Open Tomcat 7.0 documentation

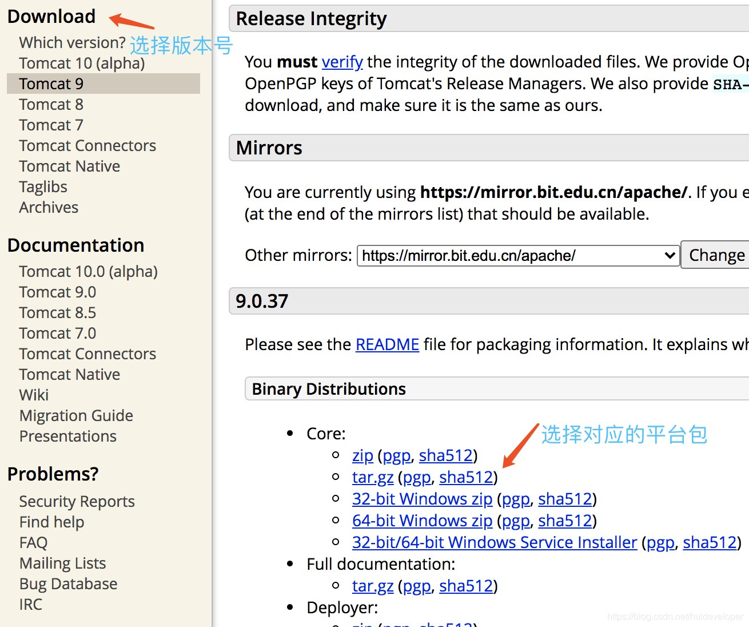57,334
